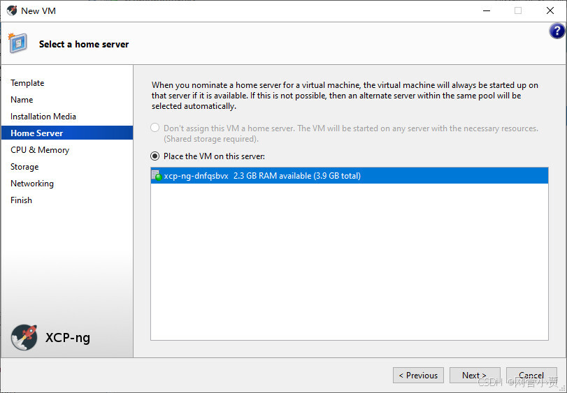This screenshot has width=567, height=393.
Task: Select "Place the VM on this server" option
Action: tap(155, 156)
